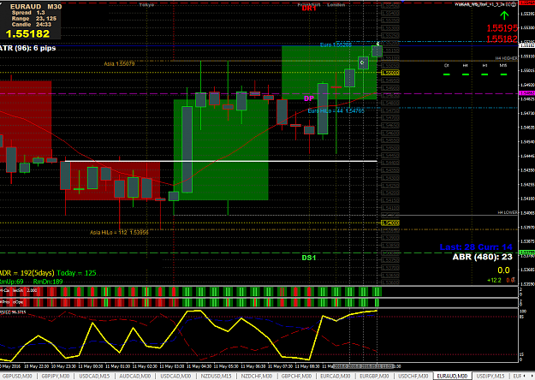Image resolution: width=535 pixels, height=380 pixels.
Task: Click the magenta DP pivot label
Action: click(x=309, y=98)
